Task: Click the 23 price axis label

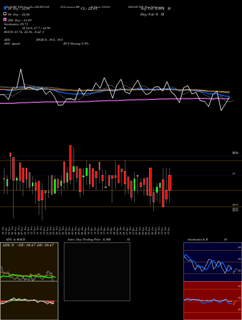Action: coord(234,174)
